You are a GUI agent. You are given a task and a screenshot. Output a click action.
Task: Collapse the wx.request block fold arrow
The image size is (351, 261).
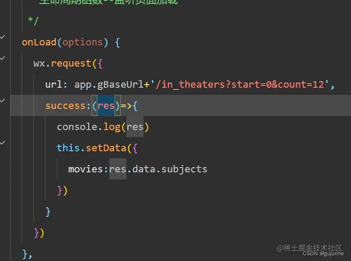3,58
